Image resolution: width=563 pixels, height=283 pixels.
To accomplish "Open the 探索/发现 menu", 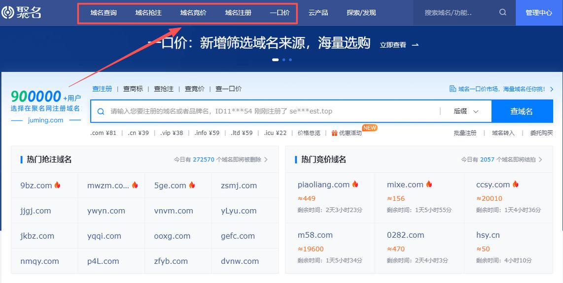I will (x=361, y=13).
